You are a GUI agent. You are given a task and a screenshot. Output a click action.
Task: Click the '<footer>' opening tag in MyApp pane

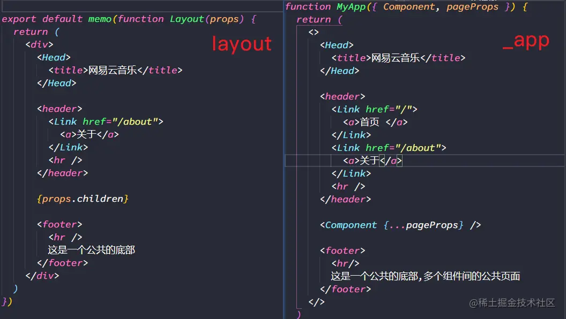pyautogui.click(x=342, y=250)
